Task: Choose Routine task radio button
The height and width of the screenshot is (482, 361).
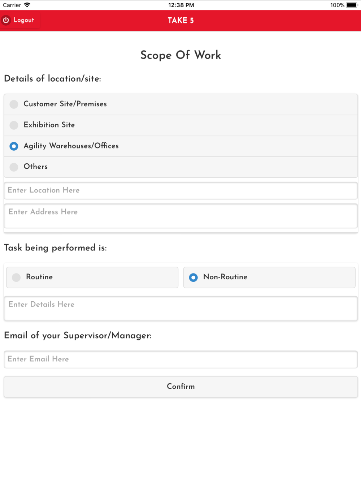Action: tap(16, 277)
